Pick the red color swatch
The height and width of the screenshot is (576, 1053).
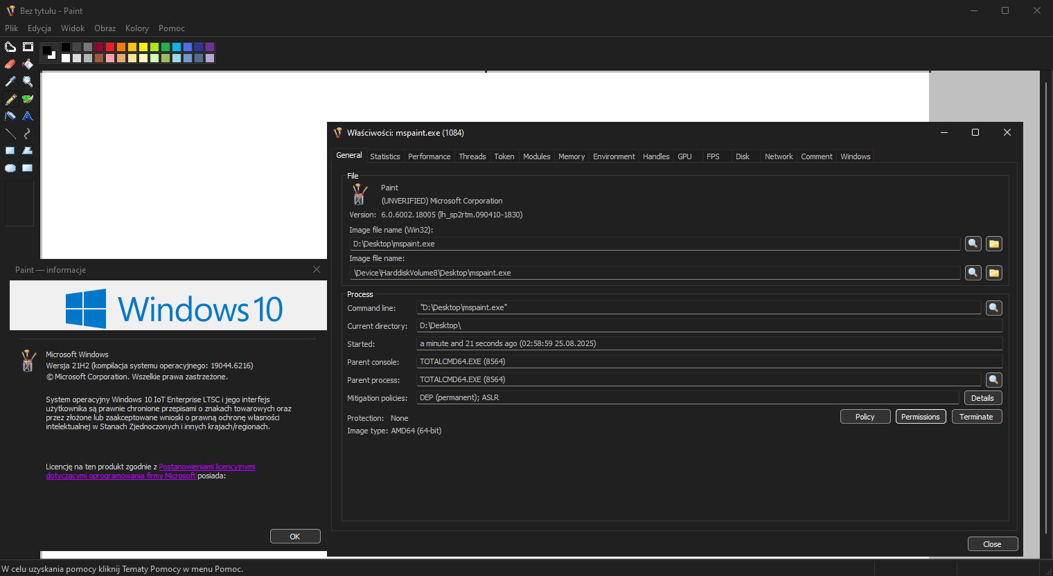[110, 47]
